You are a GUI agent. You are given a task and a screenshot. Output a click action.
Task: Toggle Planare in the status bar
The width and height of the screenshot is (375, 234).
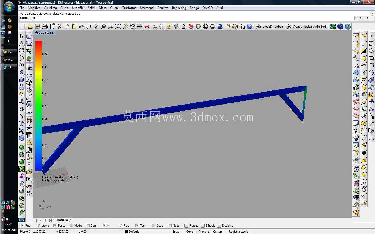(x=204, y=232)
